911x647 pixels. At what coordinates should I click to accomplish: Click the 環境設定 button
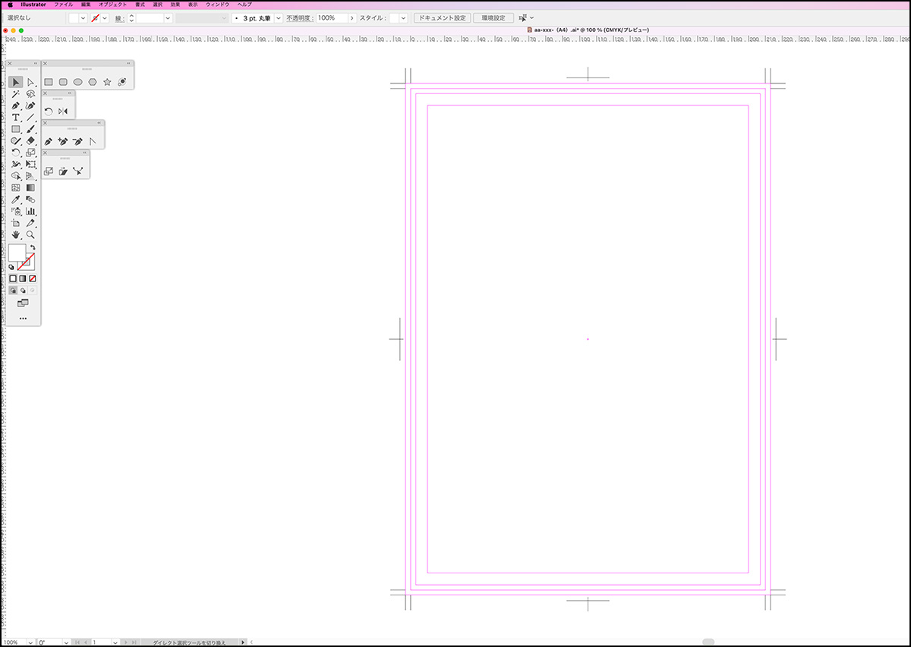[x=493, y=17]
